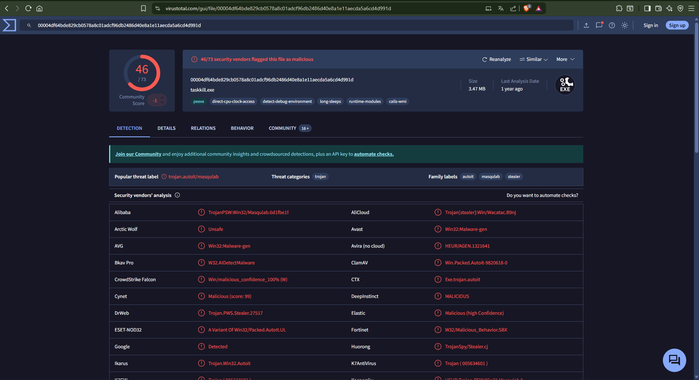Click the install app icon in address bar
The width and height of the screenshot is (699, 380).
[x=488, y=8]
